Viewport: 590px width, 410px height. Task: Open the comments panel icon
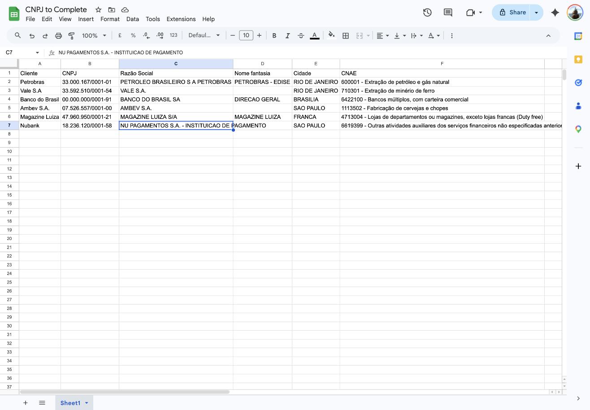(x=448, y=13)
